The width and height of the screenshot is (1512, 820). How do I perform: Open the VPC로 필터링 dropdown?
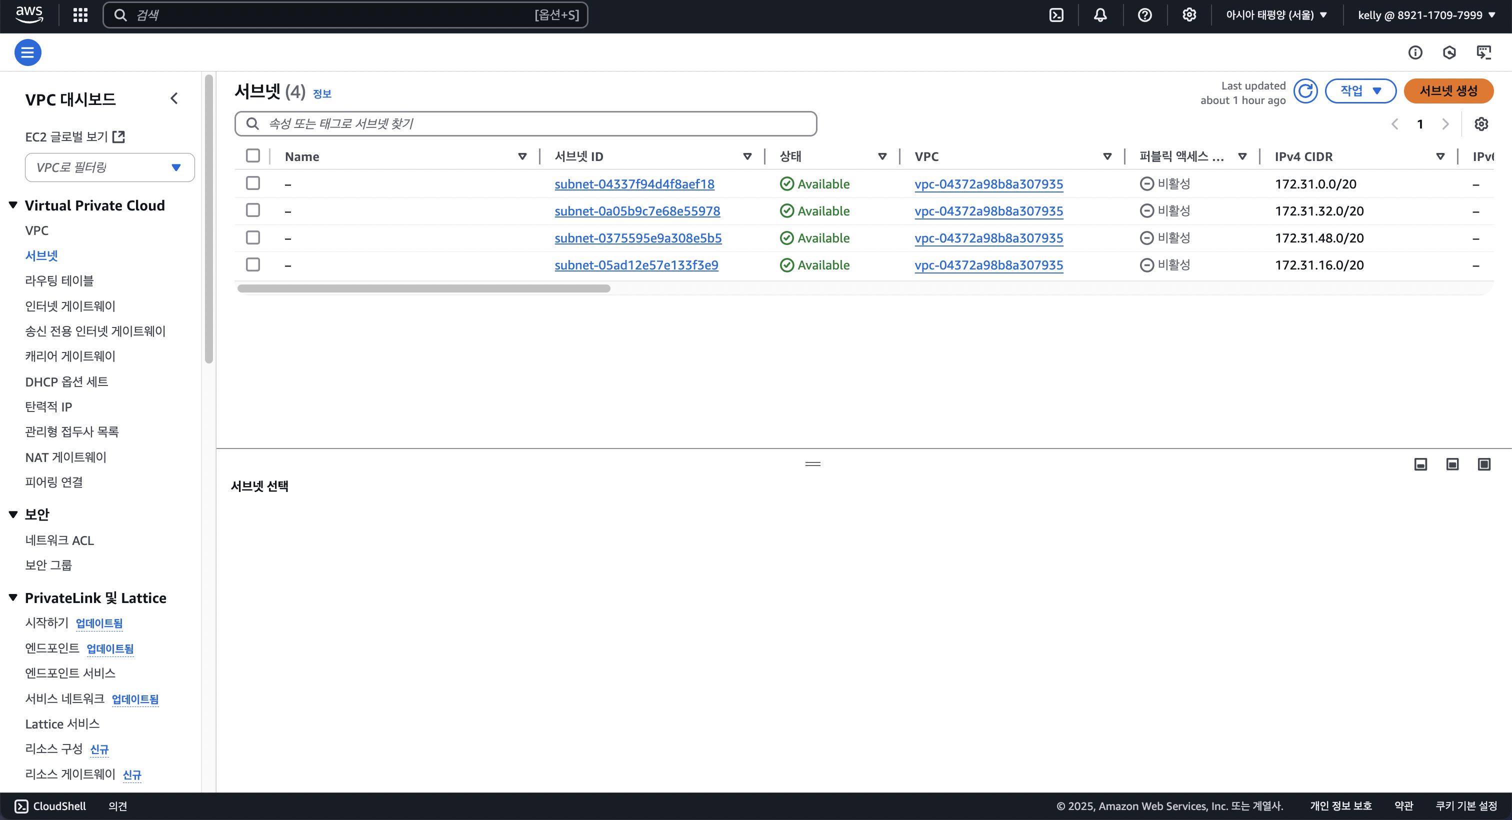coord(110,168)
